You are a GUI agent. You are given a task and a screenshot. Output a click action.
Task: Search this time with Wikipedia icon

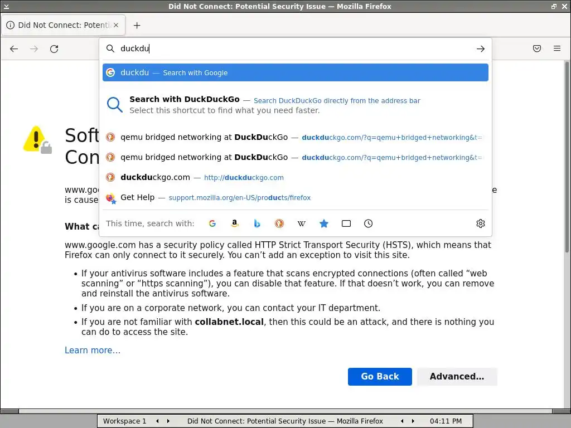pyautogui.click(x=302, y=223)
